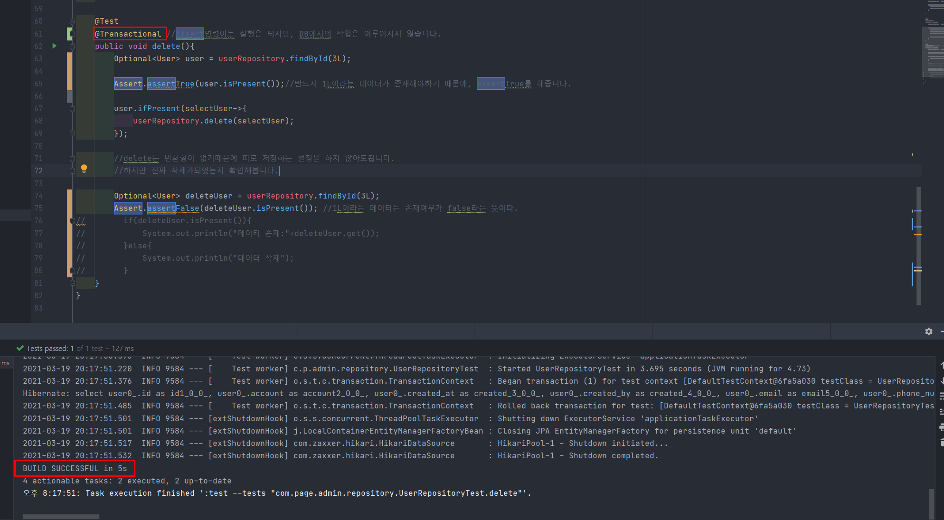Image resolution: width=944 pixels, height=520 pixels.
Task: Click assertFalse method on line 75
Action: [x=173, y=208]
